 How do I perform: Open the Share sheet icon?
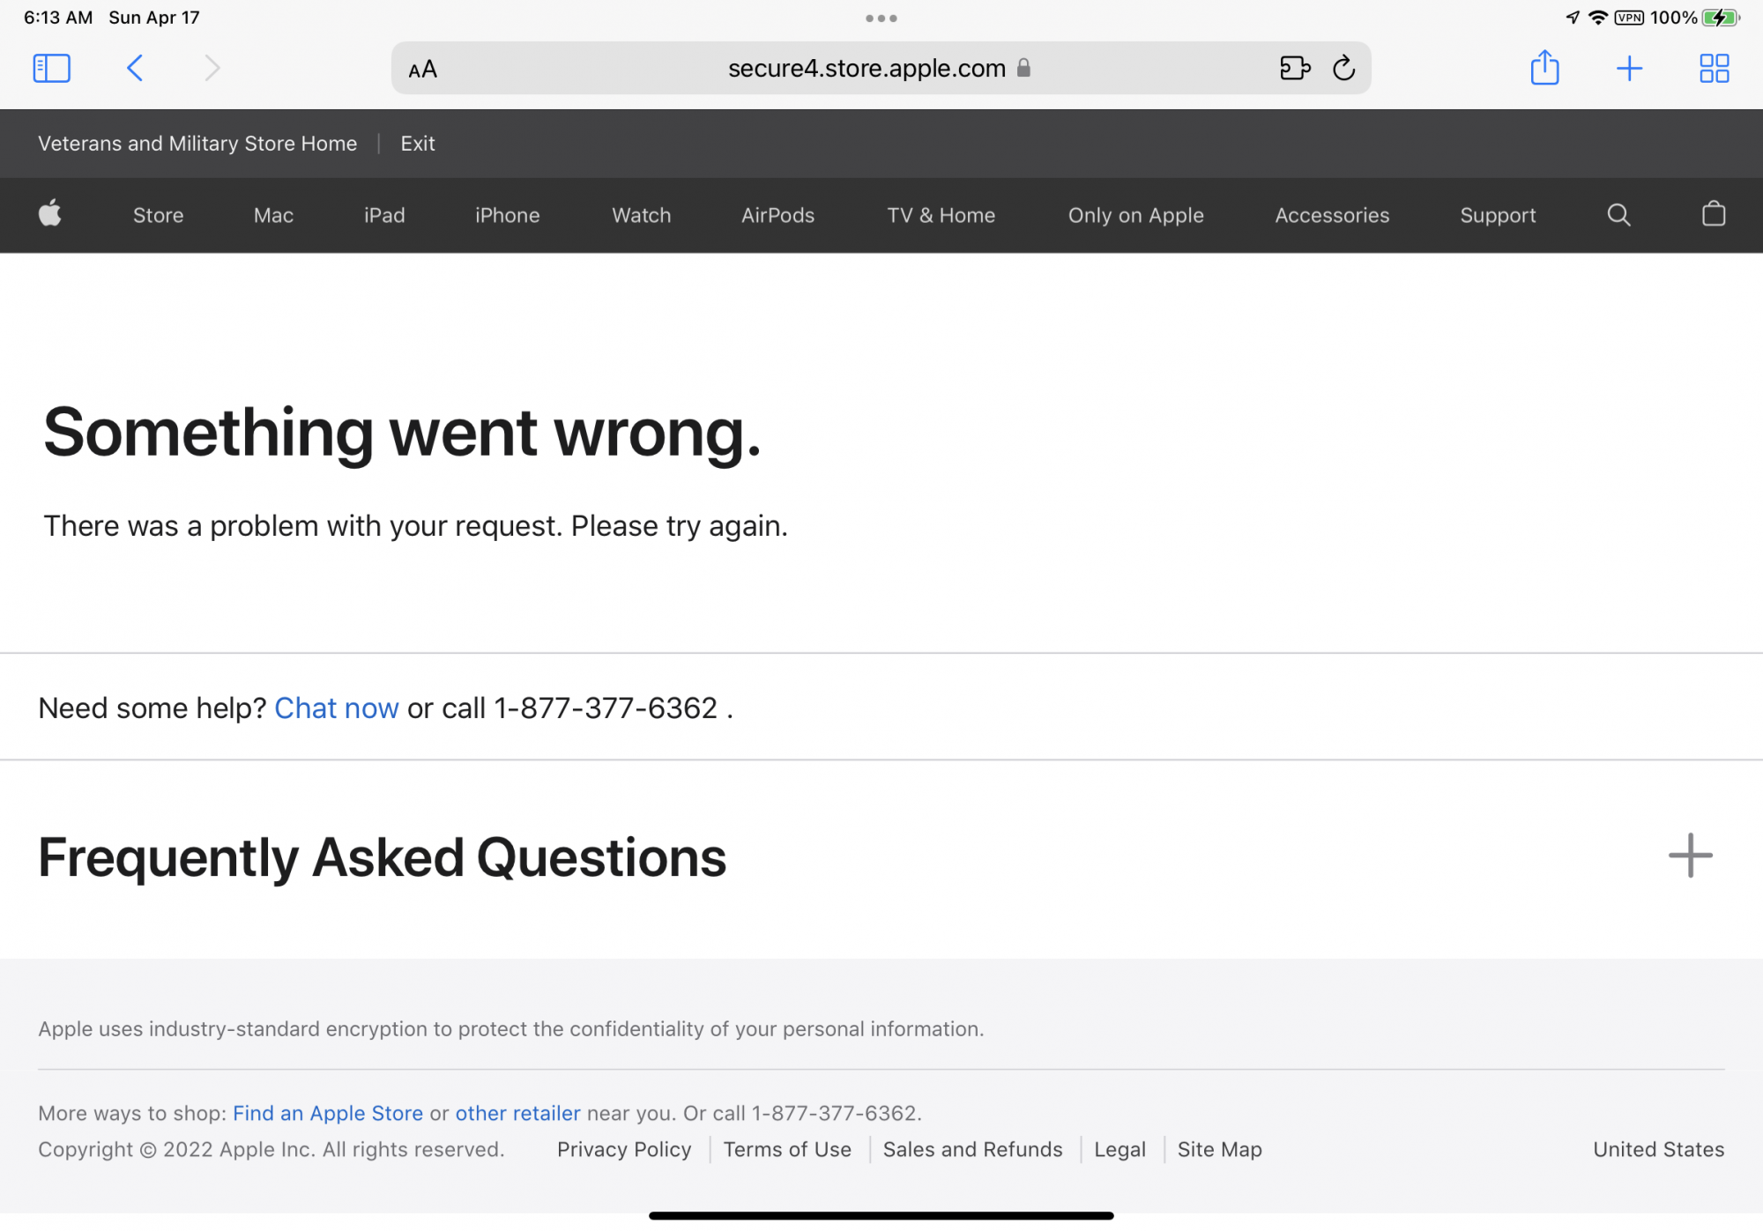click(x=1544, y=68)
